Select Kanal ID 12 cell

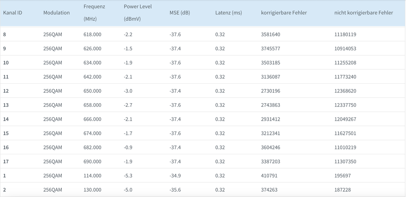pyautogui.click(x=6, y=91)
